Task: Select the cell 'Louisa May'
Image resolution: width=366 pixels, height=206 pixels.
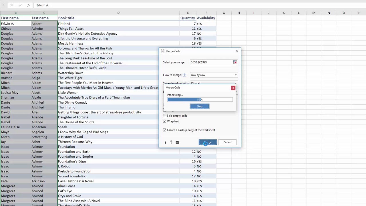Action: [x=16, y=93]
